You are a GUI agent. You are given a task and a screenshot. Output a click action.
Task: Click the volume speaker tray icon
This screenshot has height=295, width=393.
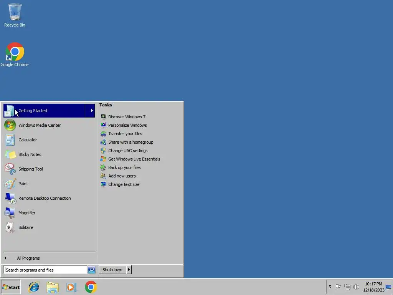356,287
